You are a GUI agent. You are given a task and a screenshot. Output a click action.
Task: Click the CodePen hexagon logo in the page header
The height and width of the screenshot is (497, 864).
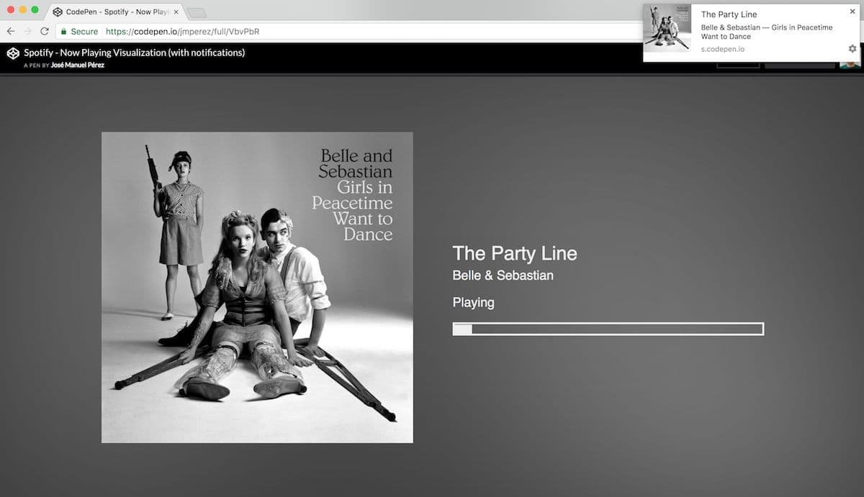point(12,53)
